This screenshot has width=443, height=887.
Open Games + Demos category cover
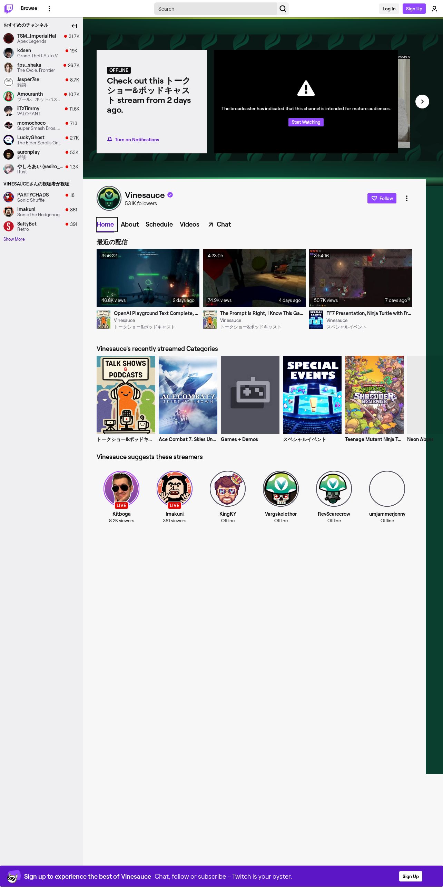[x=250, y=395]
